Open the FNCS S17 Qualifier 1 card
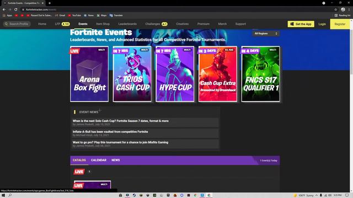This screenshot has height=198, width=353. tap(260, 74)
